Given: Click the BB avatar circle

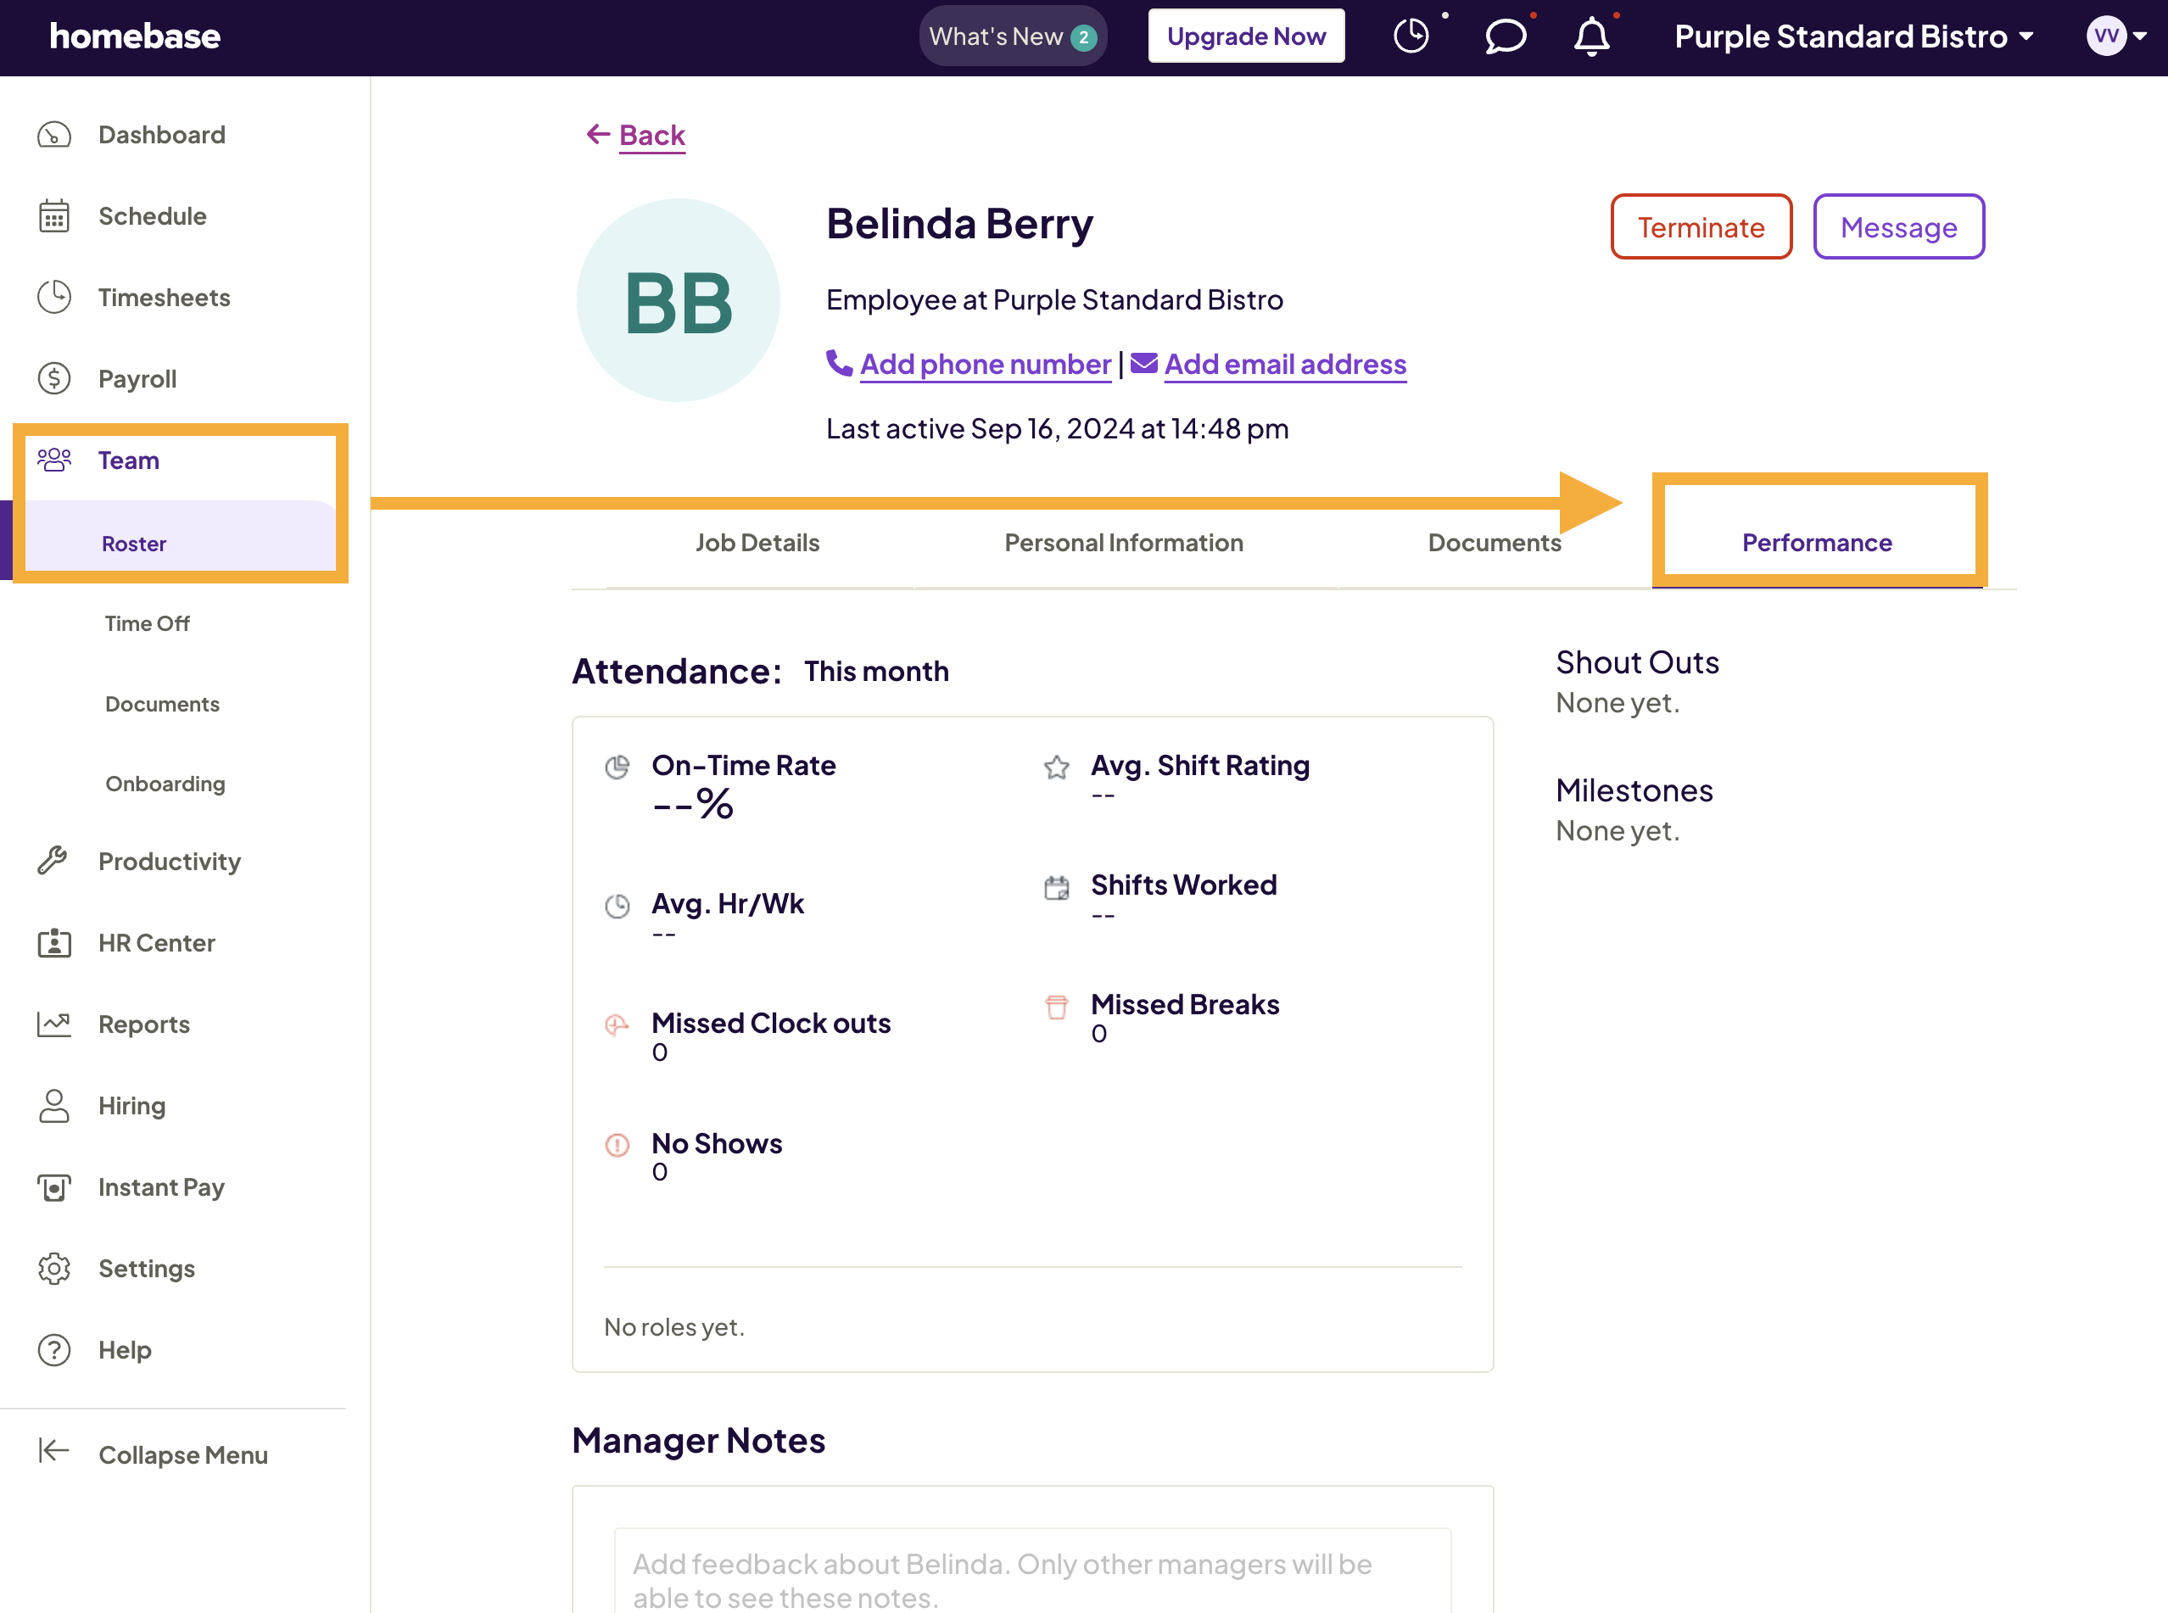Looking at the screenshot, I should pos(678,301).
